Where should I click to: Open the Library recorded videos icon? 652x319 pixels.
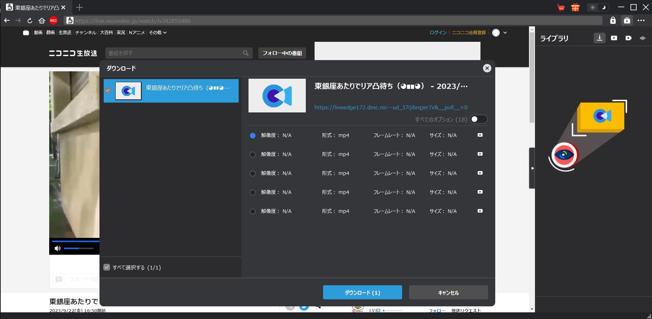(628, 38)
